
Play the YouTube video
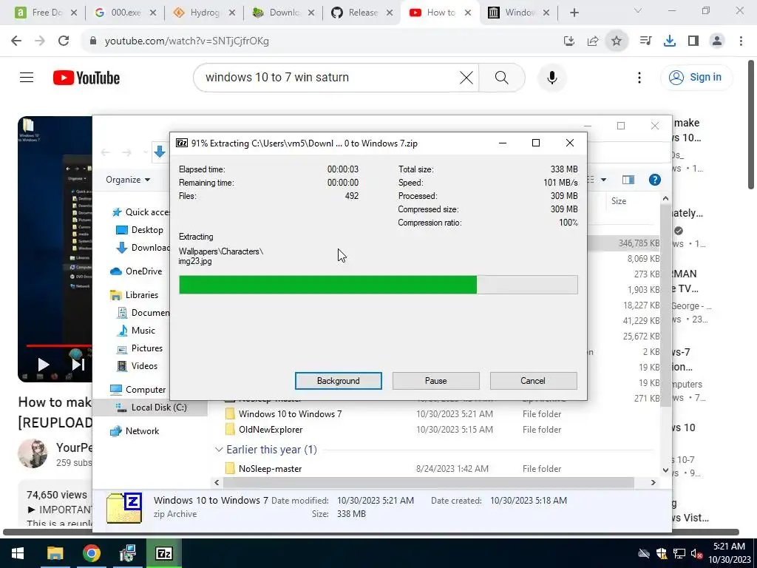[43, 365]
